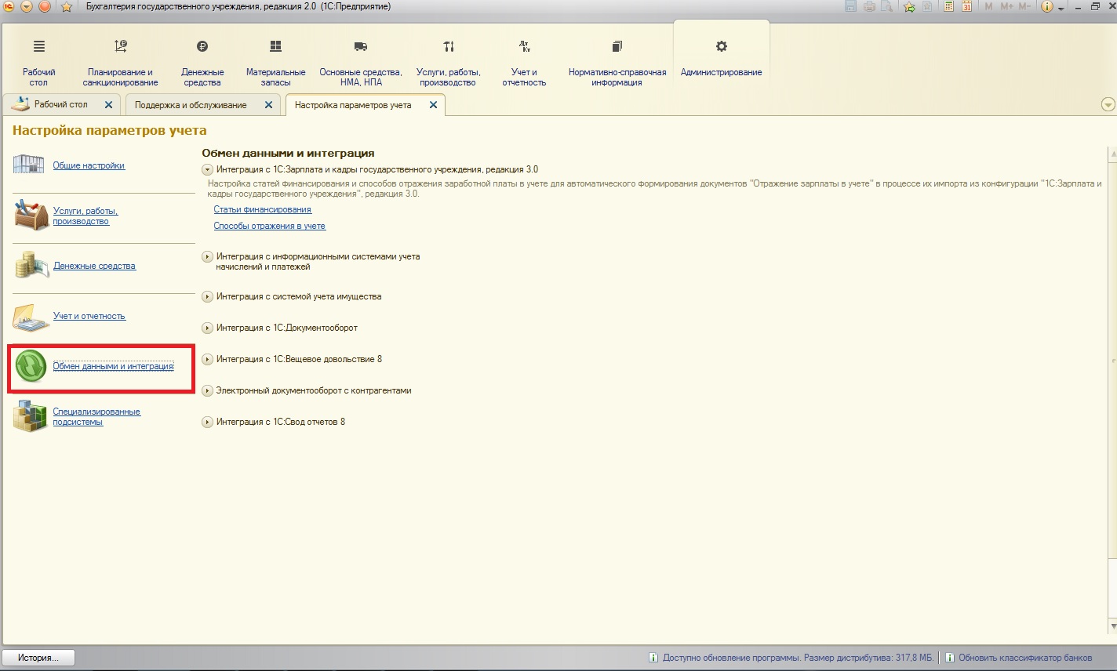This screenshot has height=671, width=1117.
Task: Click the M- memory subtract button
Action: (1024, 6)
